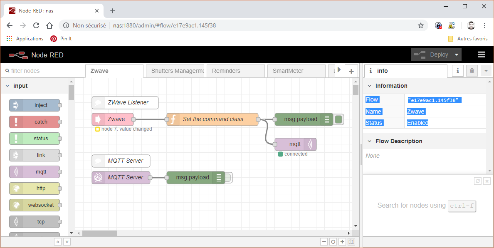Close the tips box
The image size is (494, 248).
coord(487,181)
